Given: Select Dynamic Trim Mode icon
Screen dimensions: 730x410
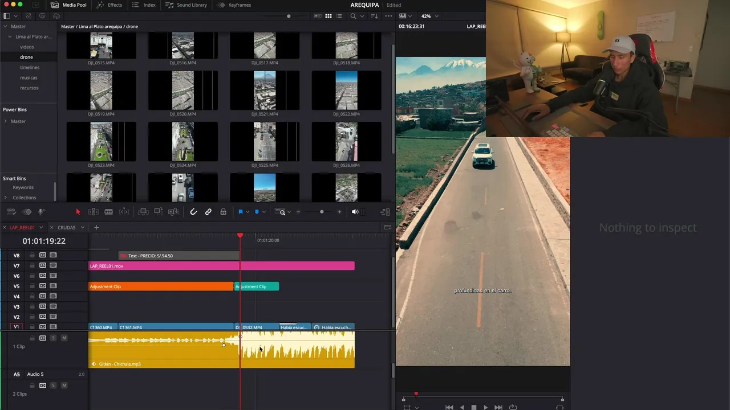Looking at the screenshot, I should pos(124,212).
